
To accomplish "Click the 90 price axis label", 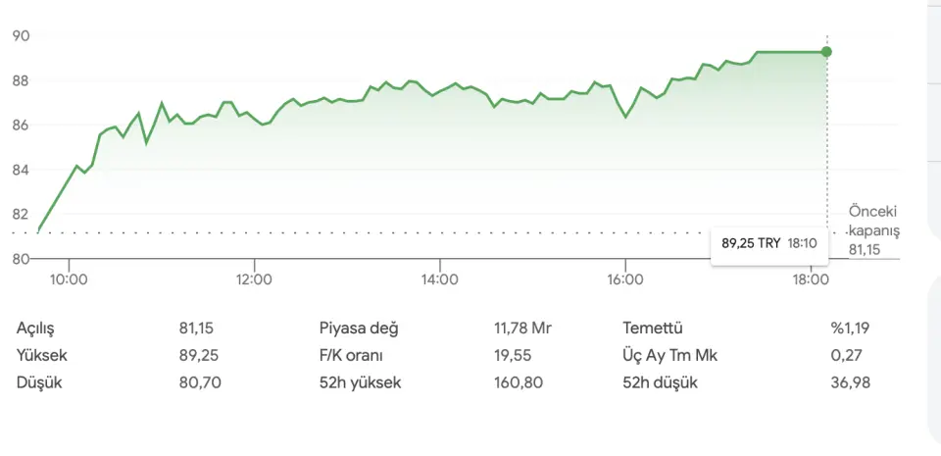I will [x=21, y=36].
